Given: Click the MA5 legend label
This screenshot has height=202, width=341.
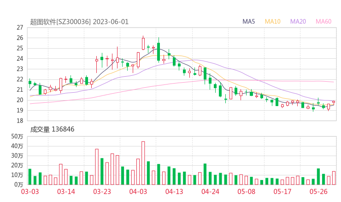Looking at the screenshot, I should point(248,22).
